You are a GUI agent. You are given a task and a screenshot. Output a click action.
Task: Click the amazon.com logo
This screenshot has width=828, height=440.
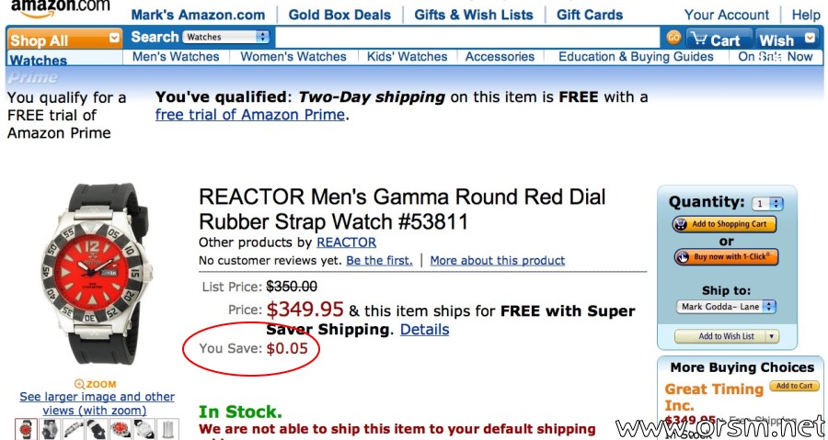click(60, 7)
